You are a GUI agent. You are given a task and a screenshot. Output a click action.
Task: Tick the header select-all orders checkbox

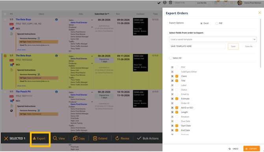tap(5, 14)
